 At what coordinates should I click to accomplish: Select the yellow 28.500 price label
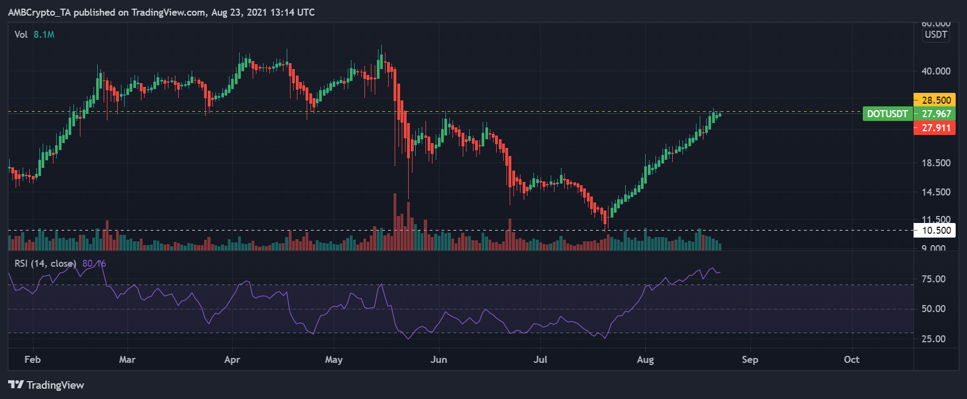(x=935, y=100)
